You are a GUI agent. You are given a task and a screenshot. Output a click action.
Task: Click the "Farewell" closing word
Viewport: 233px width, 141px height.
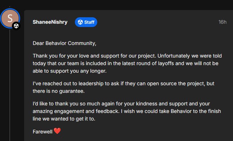coord(42,132)
